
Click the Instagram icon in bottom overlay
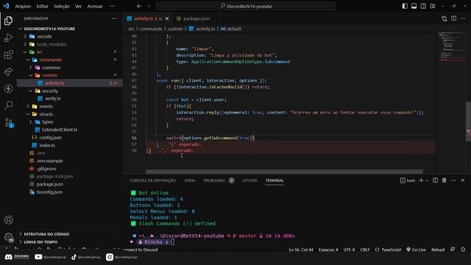[x=110, y=257]
